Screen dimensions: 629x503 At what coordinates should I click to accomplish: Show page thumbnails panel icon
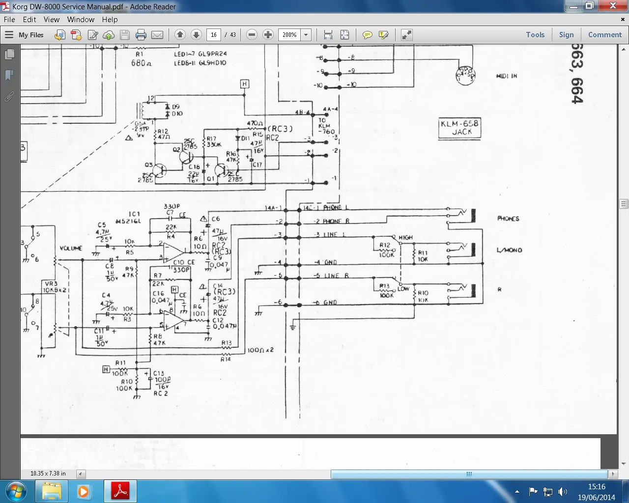pyautogui.click(x=9, y=54)
